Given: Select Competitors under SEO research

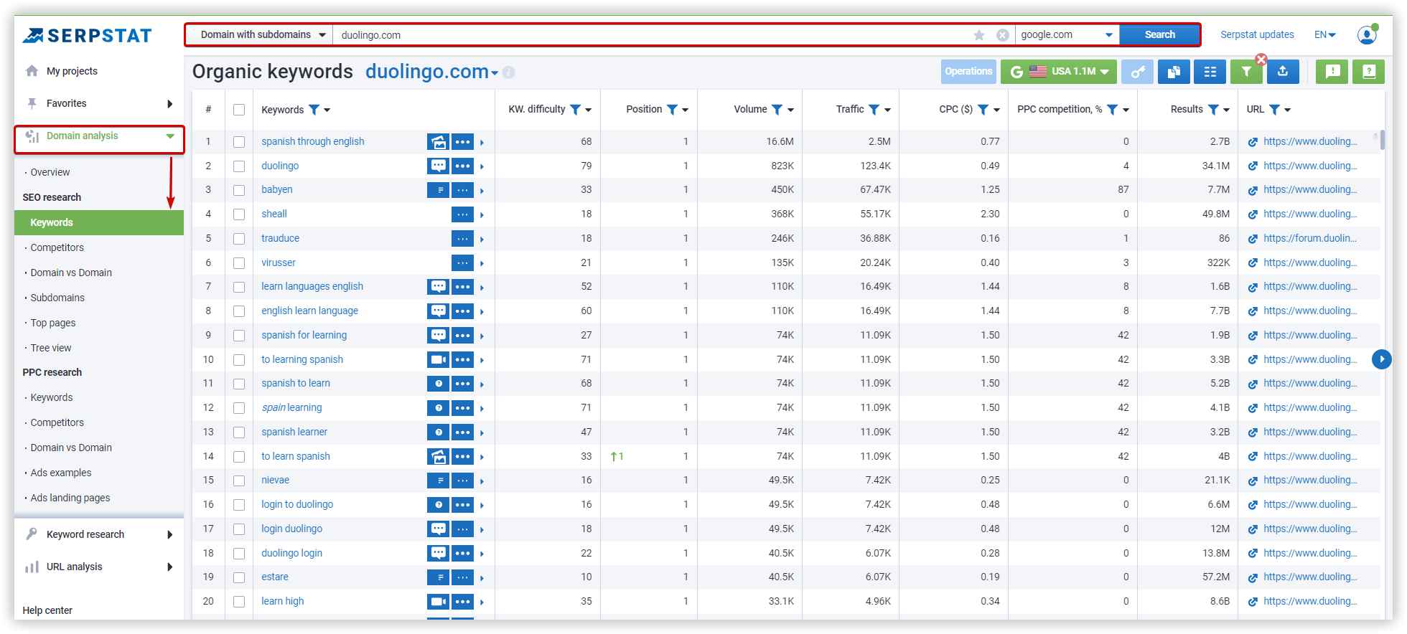Looking at the screenshot, I should pos(57,247).
